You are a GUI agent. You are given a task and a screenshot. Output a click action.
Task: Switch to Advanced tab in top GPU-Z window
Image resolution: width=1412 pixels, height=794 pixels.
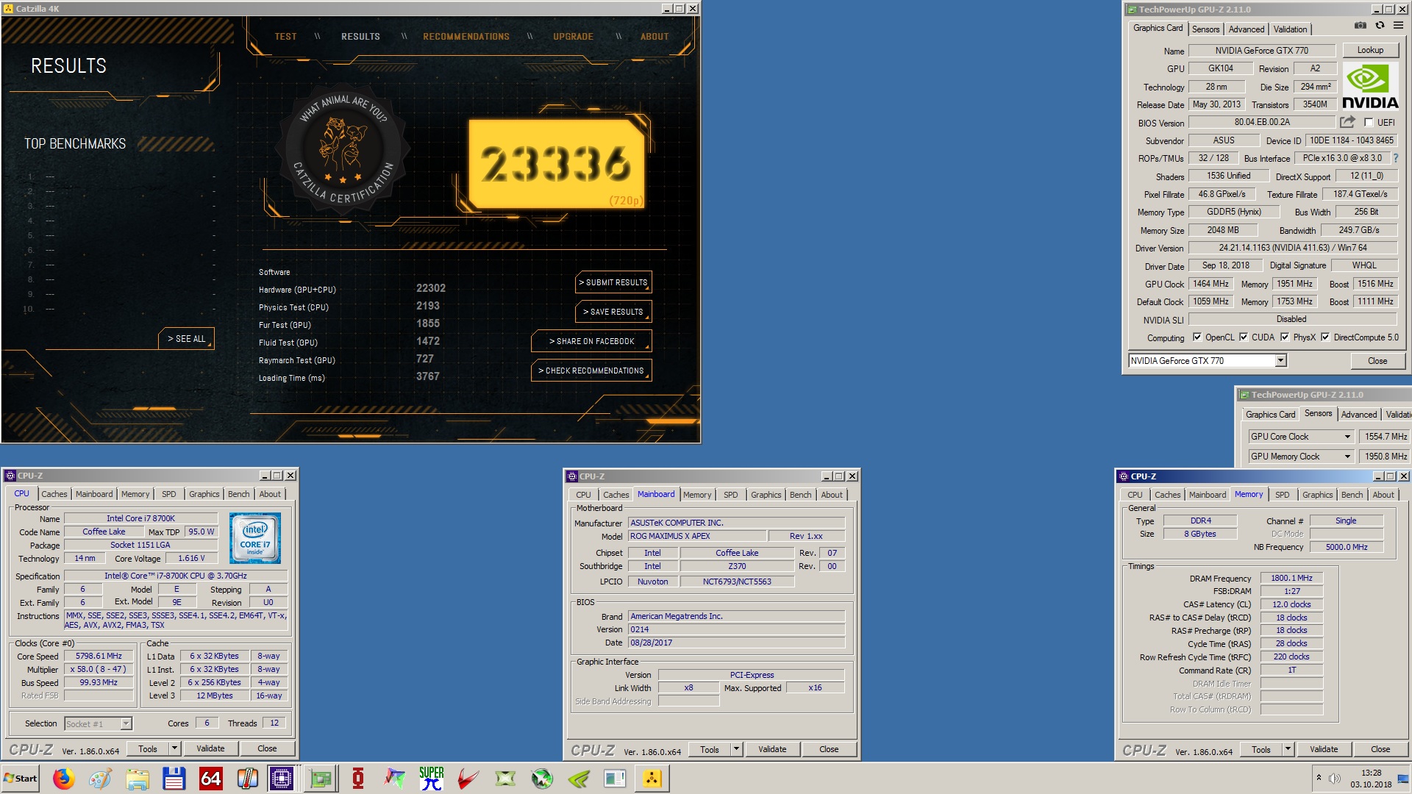tap(1247, 29)
